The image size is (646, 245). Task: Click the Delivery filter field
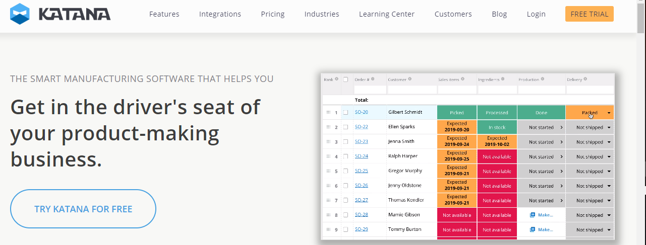click(x=590, y=90)
